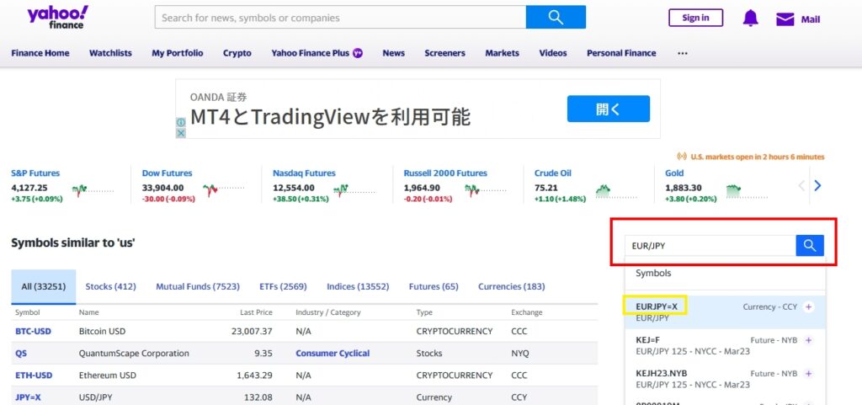This screenshot has height=405, width=862.
Task: Open Markets nav item
Action: (502, 53)
